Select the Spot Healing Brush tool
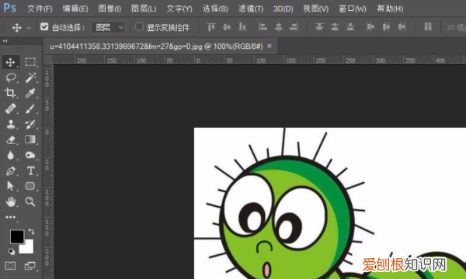 pyautogui.click(x=11, y=108)
